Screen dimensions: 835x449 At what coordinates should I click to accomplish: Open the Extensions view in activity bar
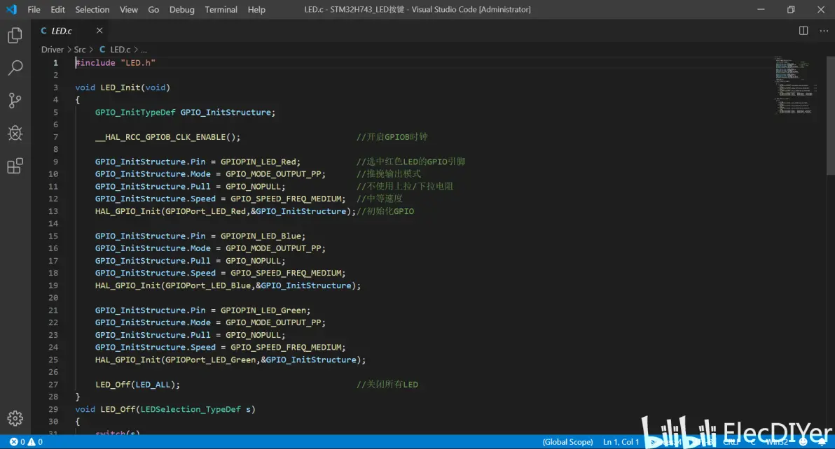(15, 166)
